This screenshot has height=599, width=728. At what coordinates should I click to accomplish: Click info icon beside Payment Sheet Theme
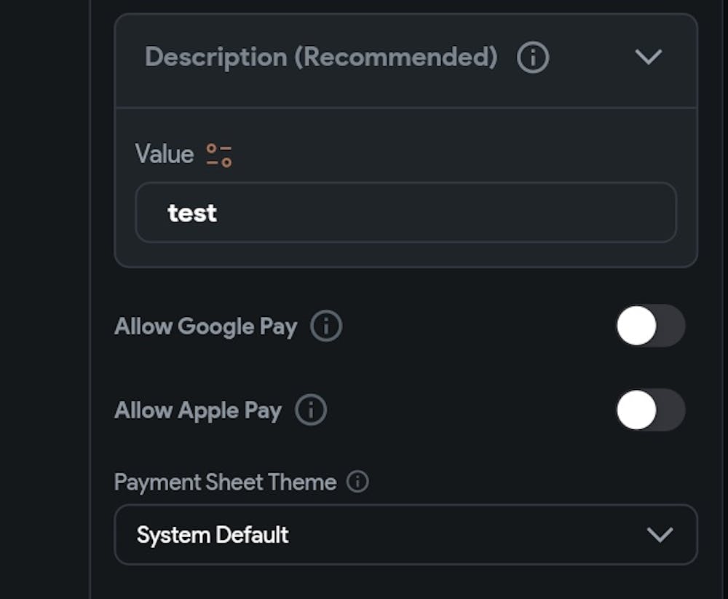click(x=357, y=482)
